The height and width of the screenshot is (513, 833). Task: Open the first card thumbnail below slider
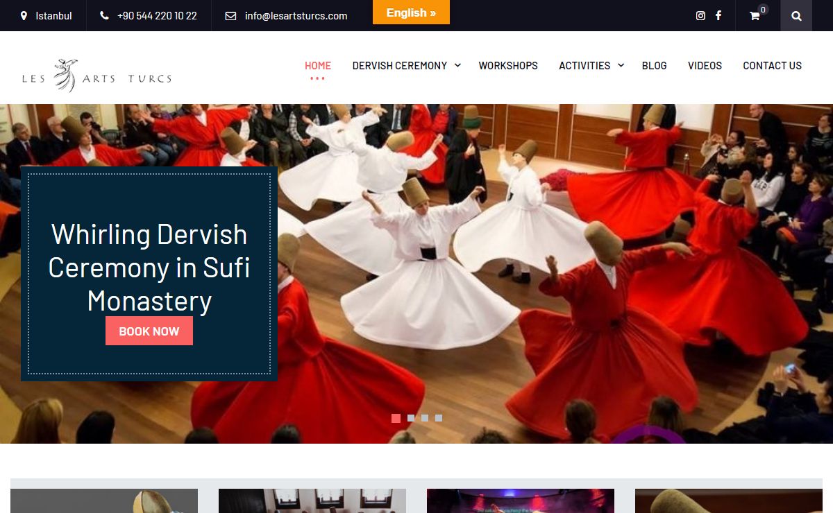coord(104,501)
